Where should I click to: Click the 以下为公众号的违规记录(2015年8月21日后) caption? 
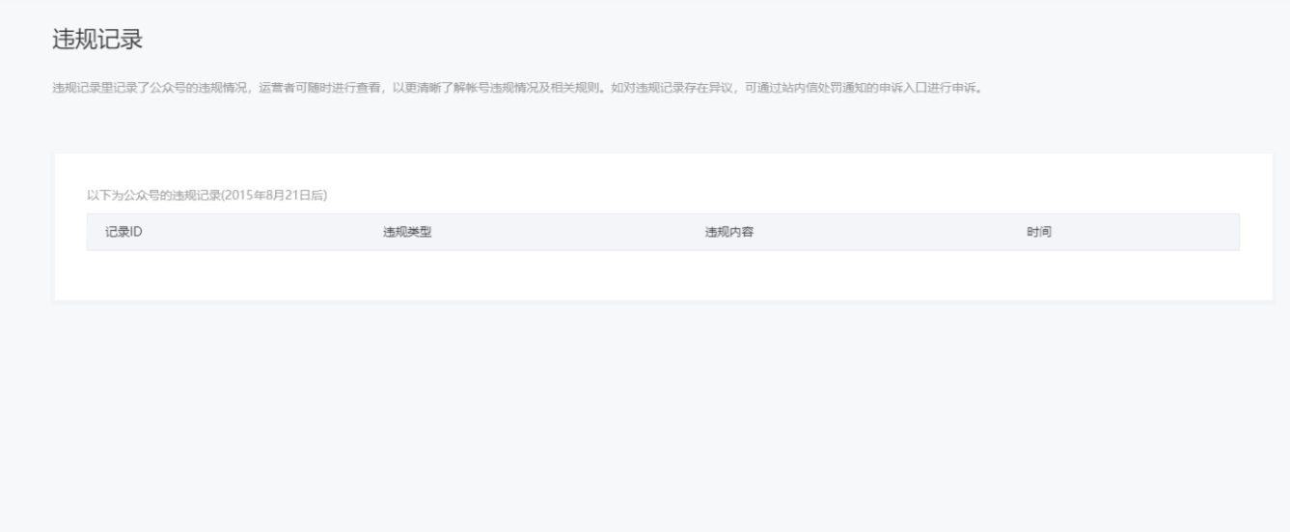207,195
